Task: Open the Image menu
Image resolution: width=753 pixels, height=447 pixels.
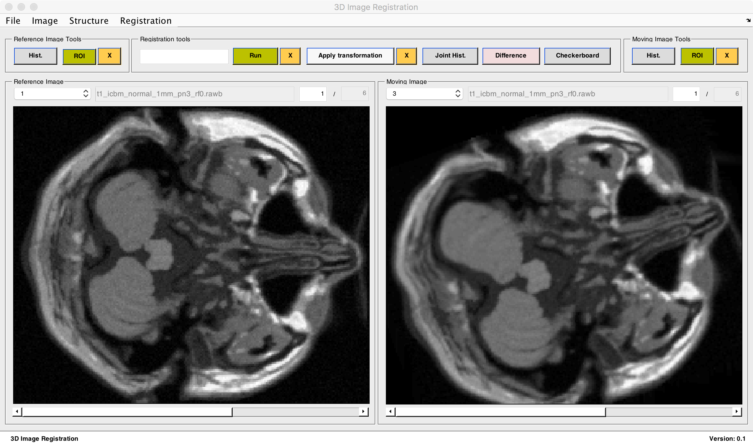Action: coord(45,21)
